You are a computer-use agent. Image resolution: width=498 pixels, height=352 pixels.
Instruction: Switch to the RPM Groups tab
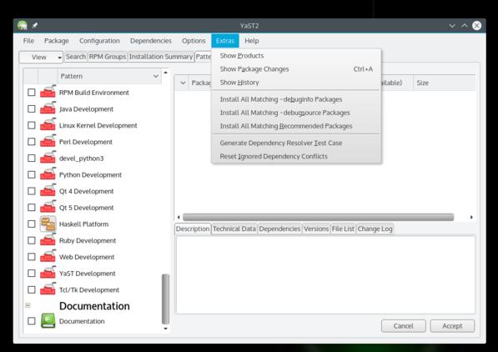(x=108, y=57)
